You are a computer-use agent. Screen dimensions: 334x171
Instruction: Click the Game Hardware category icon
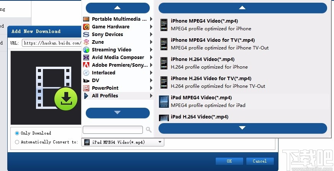point(86,27)
